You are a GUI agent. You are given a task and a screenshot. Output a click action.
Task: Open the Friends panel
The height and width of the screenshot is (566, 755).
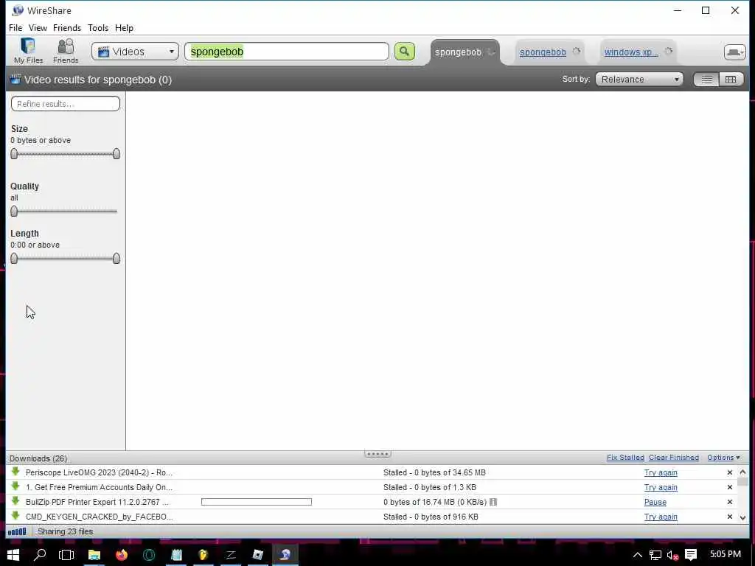tap(66, 51)
